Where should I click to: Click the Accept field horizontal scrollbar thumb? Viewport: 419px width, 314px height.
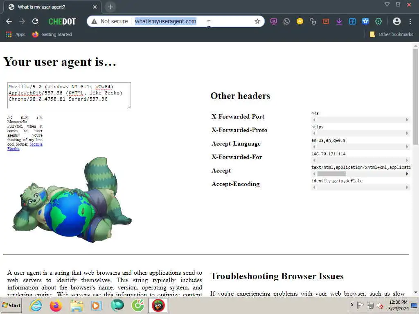tap(331, 174)
